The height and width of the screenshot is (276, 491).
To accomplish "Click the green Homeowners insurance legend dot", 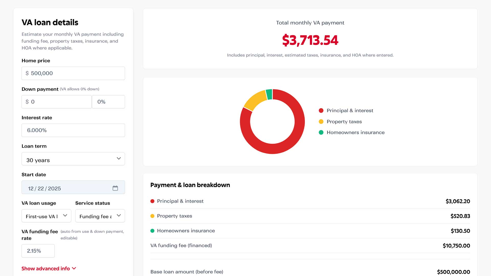I will point(321,132).
